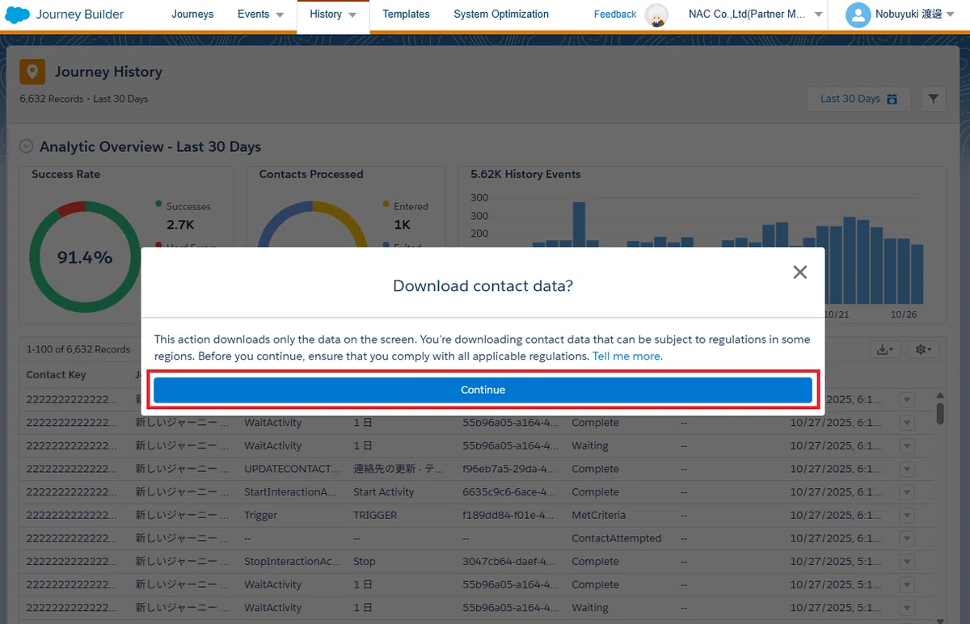The height and width of the screenshot is (624, 970).
Task: Open the download icon dropdown above table
Action: [886, 349]
